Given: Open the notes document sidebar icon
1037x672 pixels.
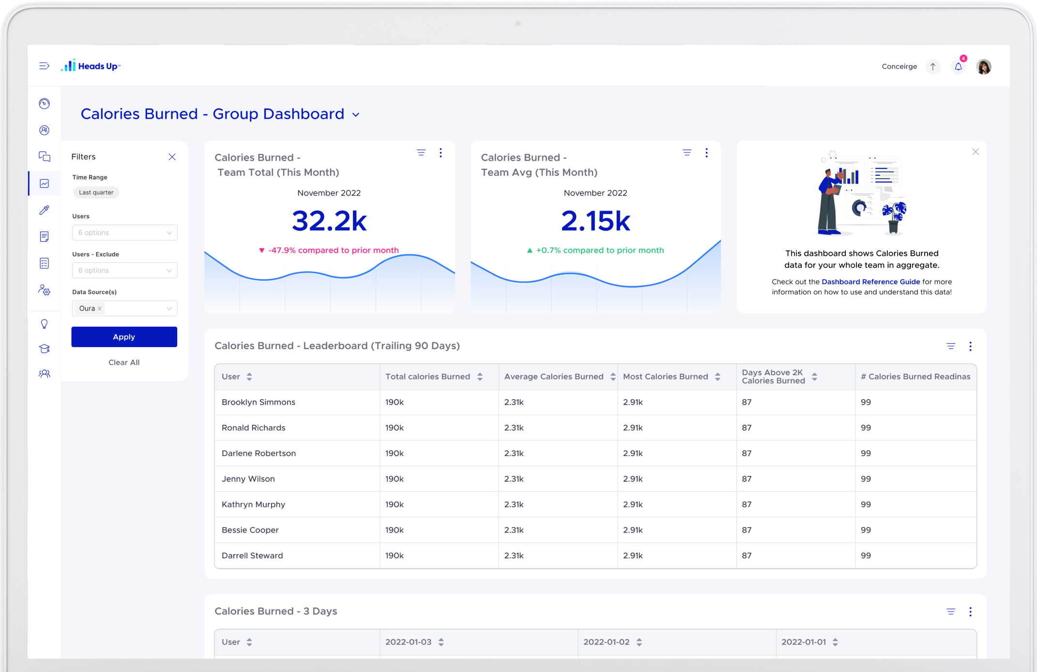Looking at the screenshot, I should point(45,237).
